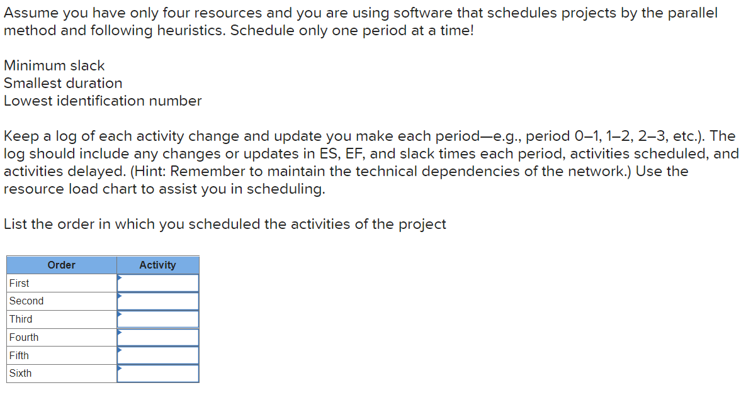Open the Activity dropdown in the Sixth row

coord(118,369)
